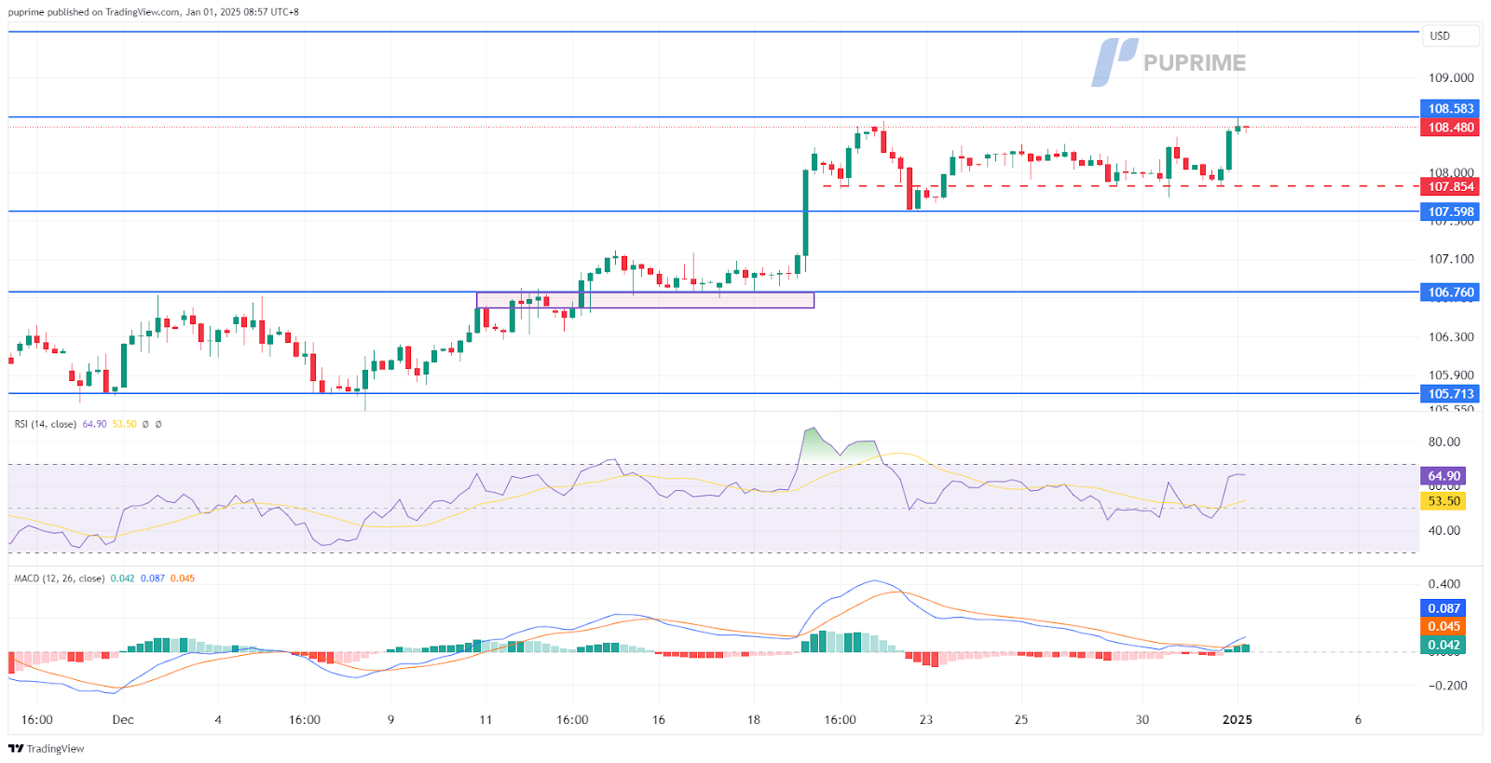Click the 106.760 blue level label
Viewport: 1491px width, 763px height.
point(1451,293)
